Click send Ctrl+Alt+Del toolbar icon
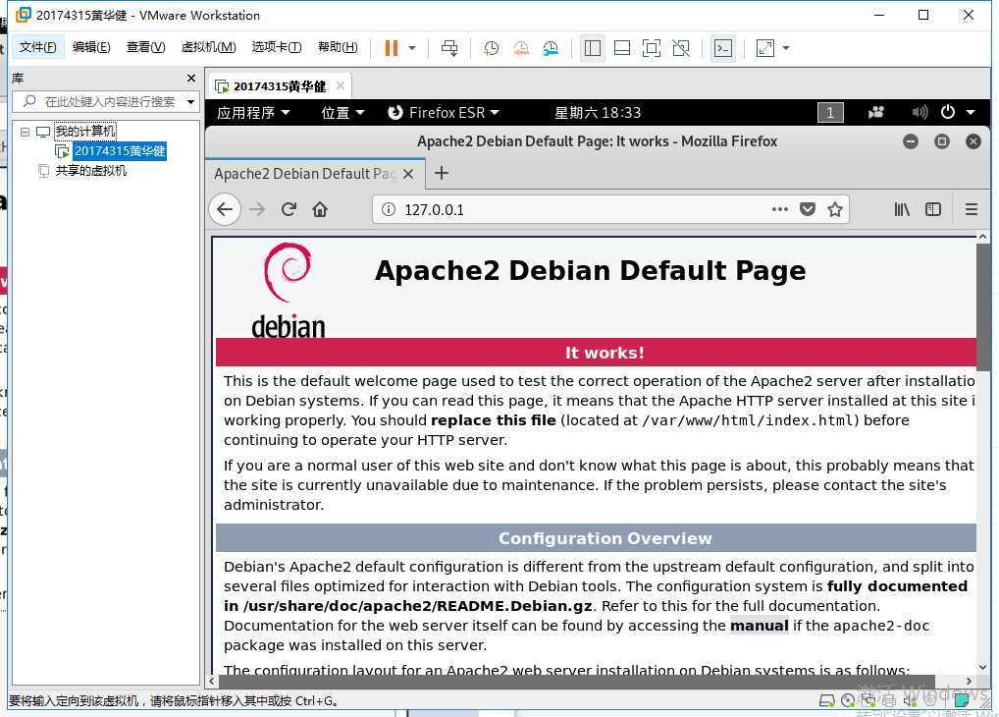This screenshot has height=717, width=999. pyautogui.click(x=449, y=48)
